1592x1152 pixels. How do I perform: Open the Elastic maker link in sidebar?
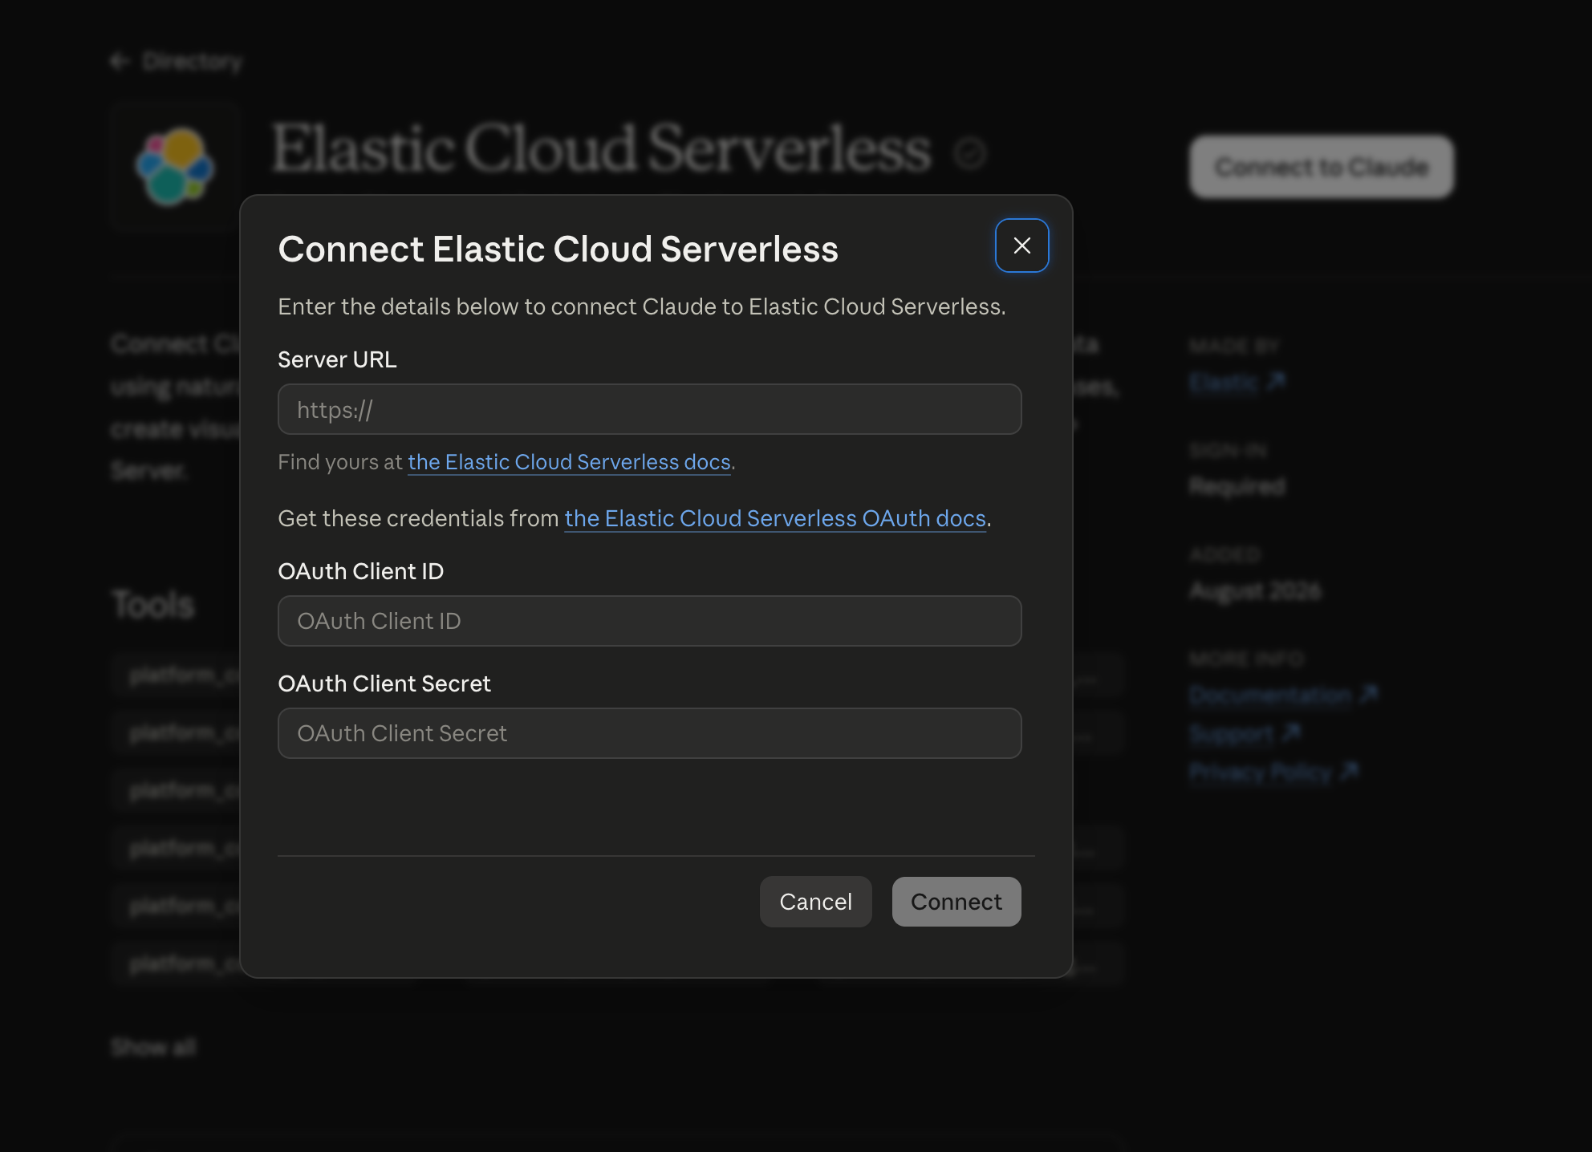1237,382
